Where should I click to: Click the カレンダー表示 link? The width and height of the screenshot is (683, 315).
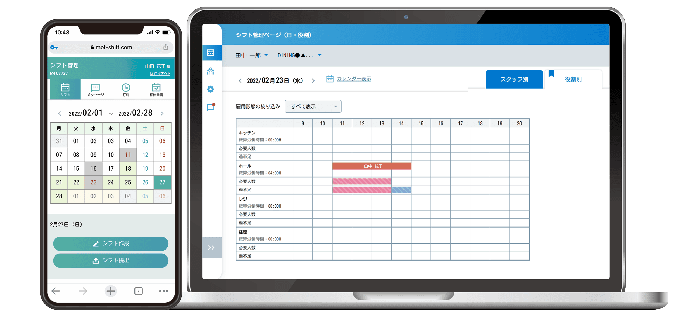353,79
